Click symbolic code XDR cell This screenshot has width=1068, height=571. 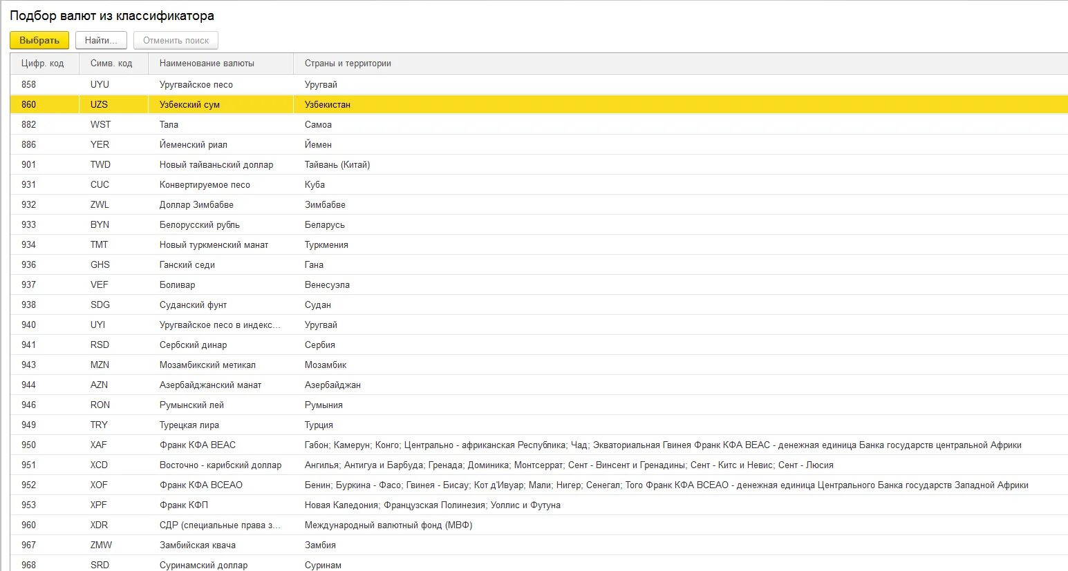coord(114,525)
